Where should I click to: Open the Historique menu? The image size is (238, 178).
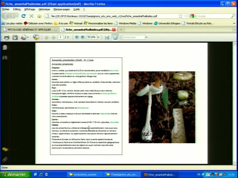click(44, 9)
